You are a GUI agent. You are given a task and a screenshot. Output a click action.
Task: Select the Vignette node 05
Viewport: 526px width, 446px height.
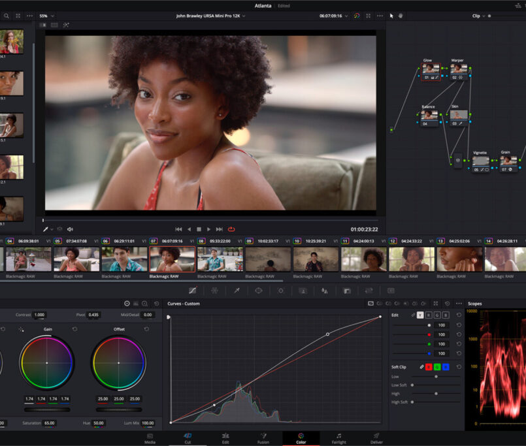[481, 164]
